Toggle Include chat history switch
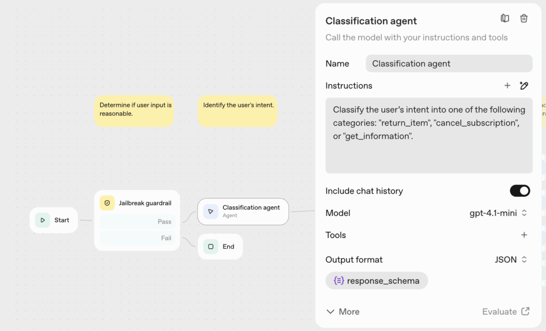 click(x=520, y=191)
